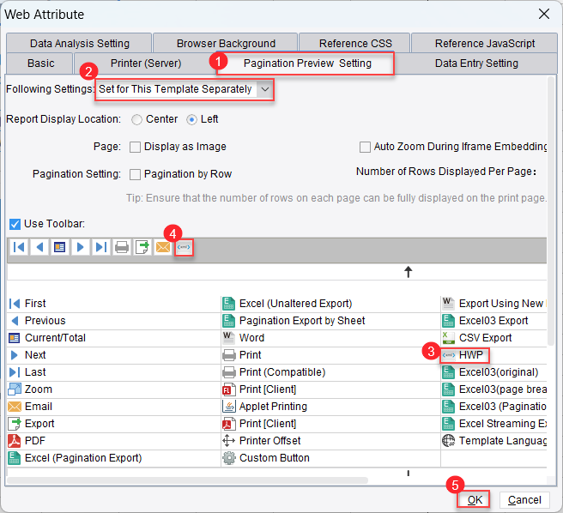Add the Zoom button from list
This screenshot has height=513, width=563.
(113, 389)
